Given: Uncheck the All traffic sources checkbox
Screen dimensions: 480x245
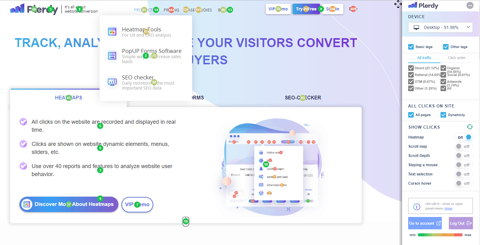Looking at the screenshot, I should 443,88.
